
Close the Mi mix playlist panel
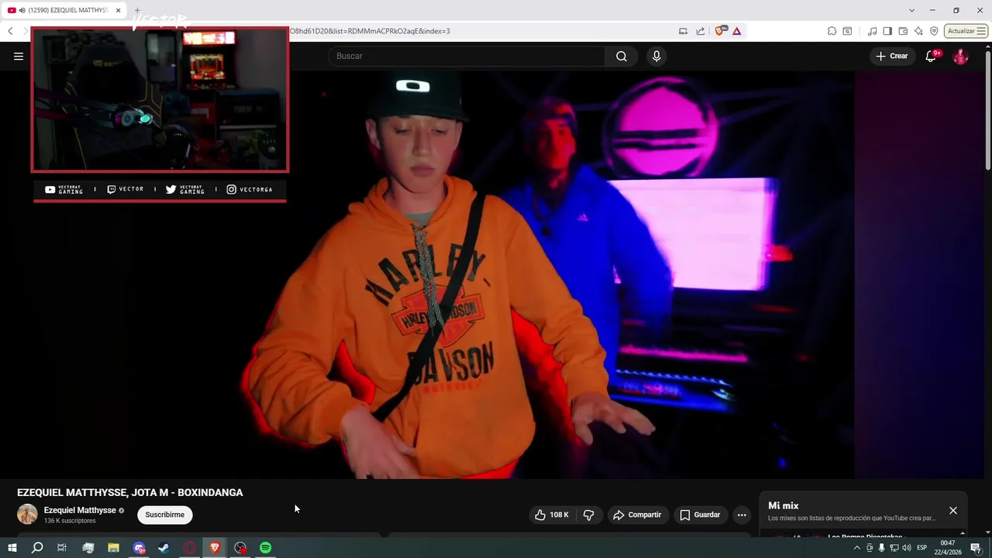click(x=953, y=511)
